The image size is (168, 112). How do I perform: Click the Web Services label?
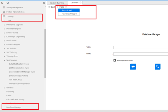point(12,60)
